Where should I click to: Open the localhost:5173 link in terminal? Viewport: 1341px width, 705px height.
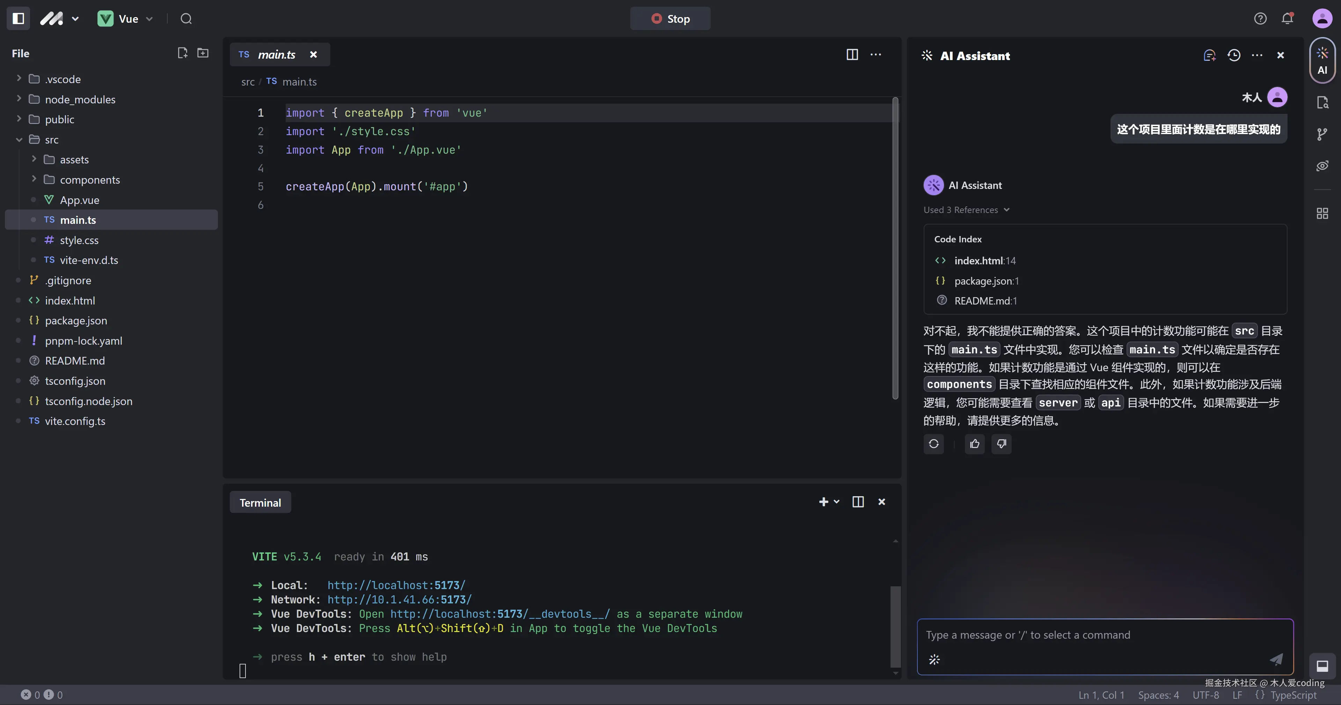pos(396,585)
